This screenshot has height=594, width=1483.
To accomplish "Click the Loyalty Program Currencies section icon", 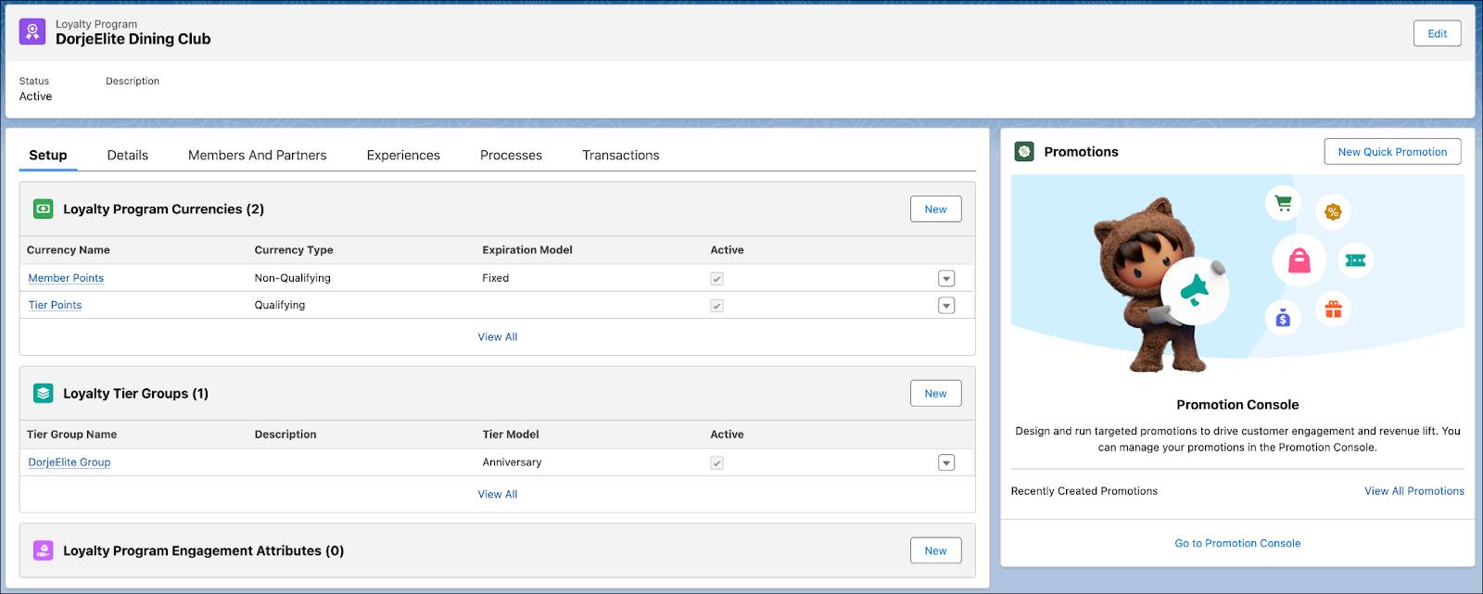I will [44, 209].
